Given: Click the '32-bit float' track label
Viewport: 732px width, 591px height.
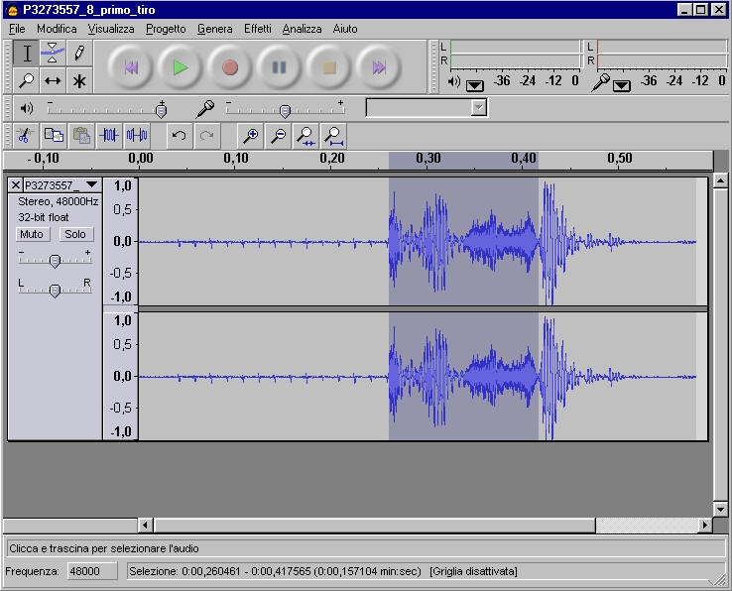Looking at the screenshot, I should pos(44,217).
